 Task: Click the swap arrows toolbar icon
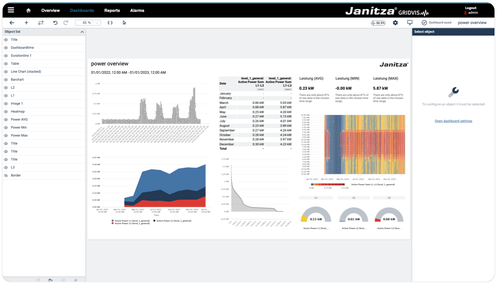pyautogui.click(x=41, y=23)
